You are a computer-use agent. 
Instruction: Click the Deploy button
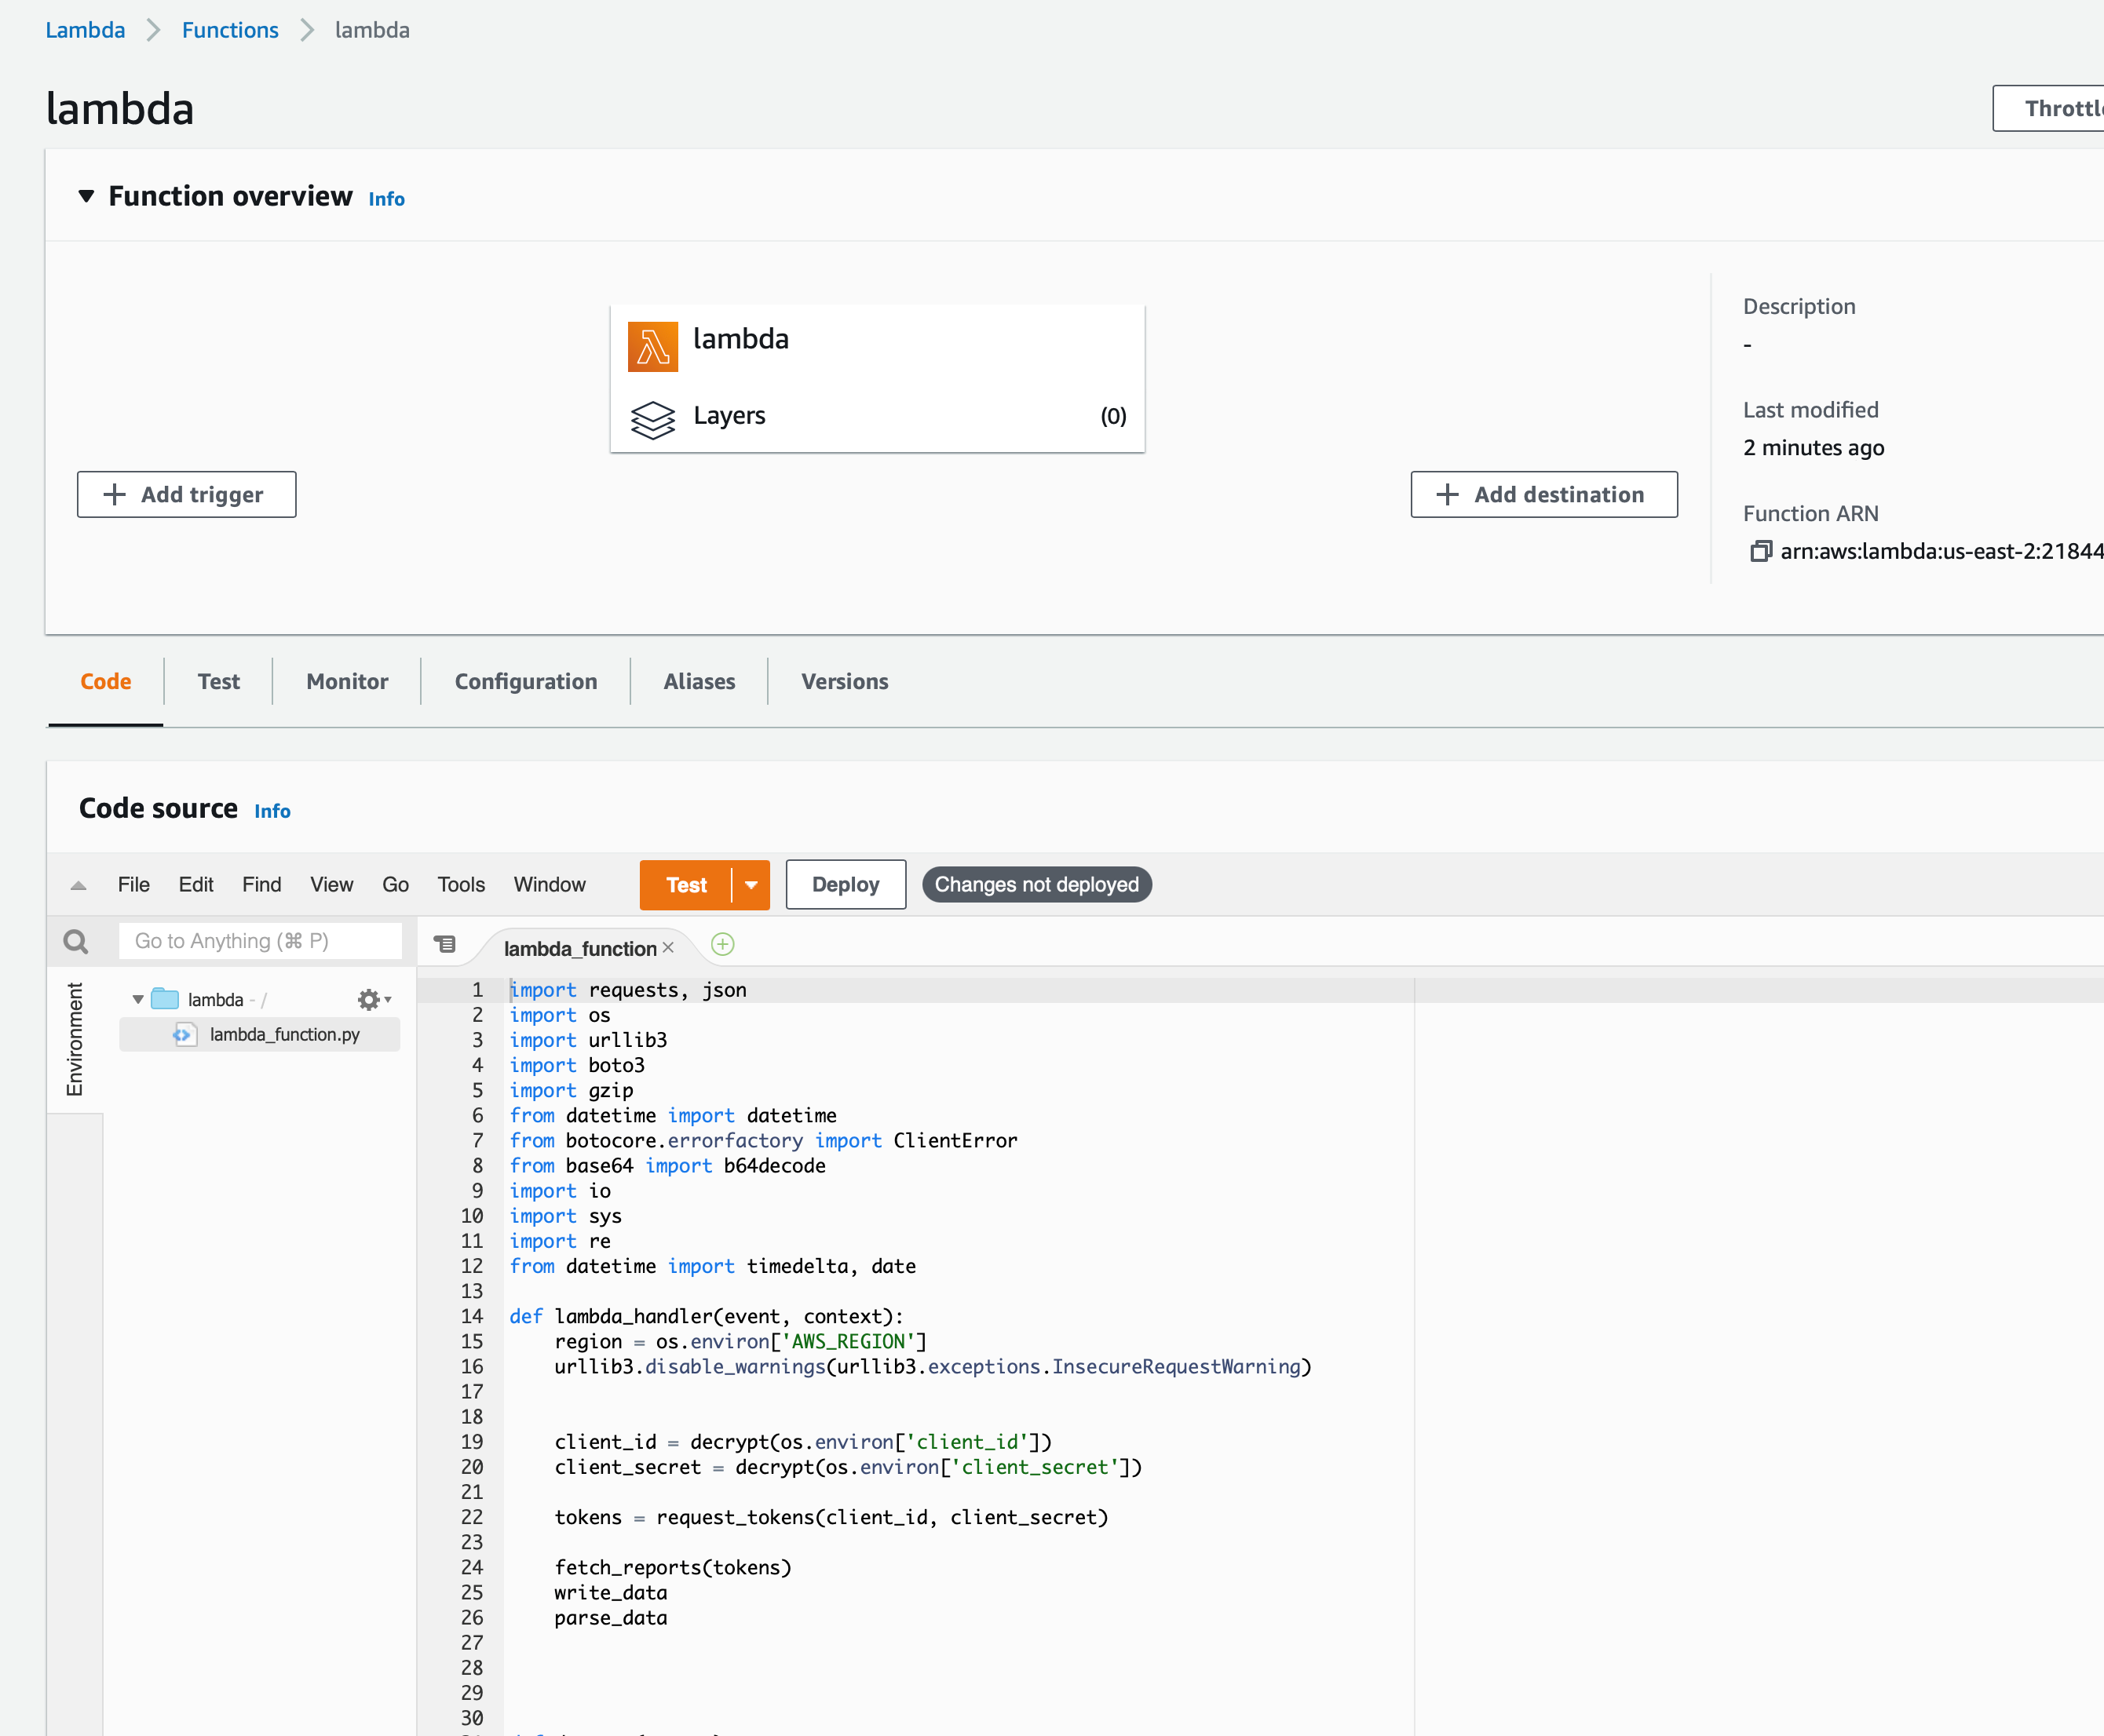pyautogui.click(x=846, y=884)
